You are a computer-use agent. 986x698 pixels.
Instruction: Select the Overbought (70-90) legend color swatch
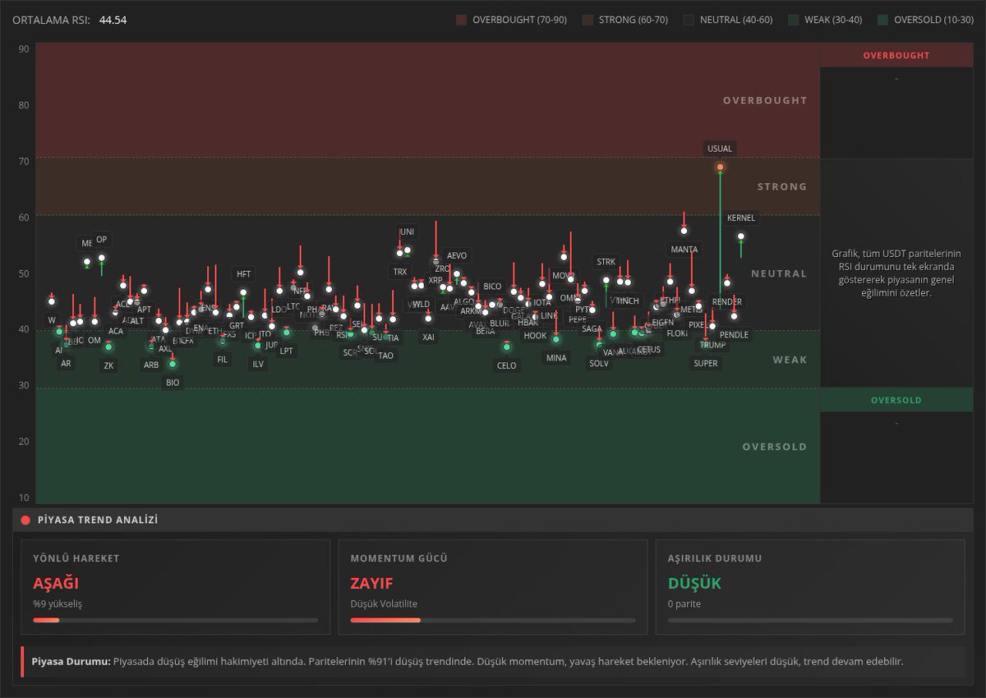pyautogui.click(x=461, y=20)
